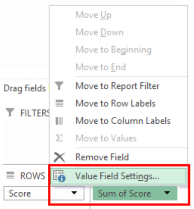Viewport: 194px width, 209px height.
Task: Click the Sum of Score field button
Action: point(135,193)
